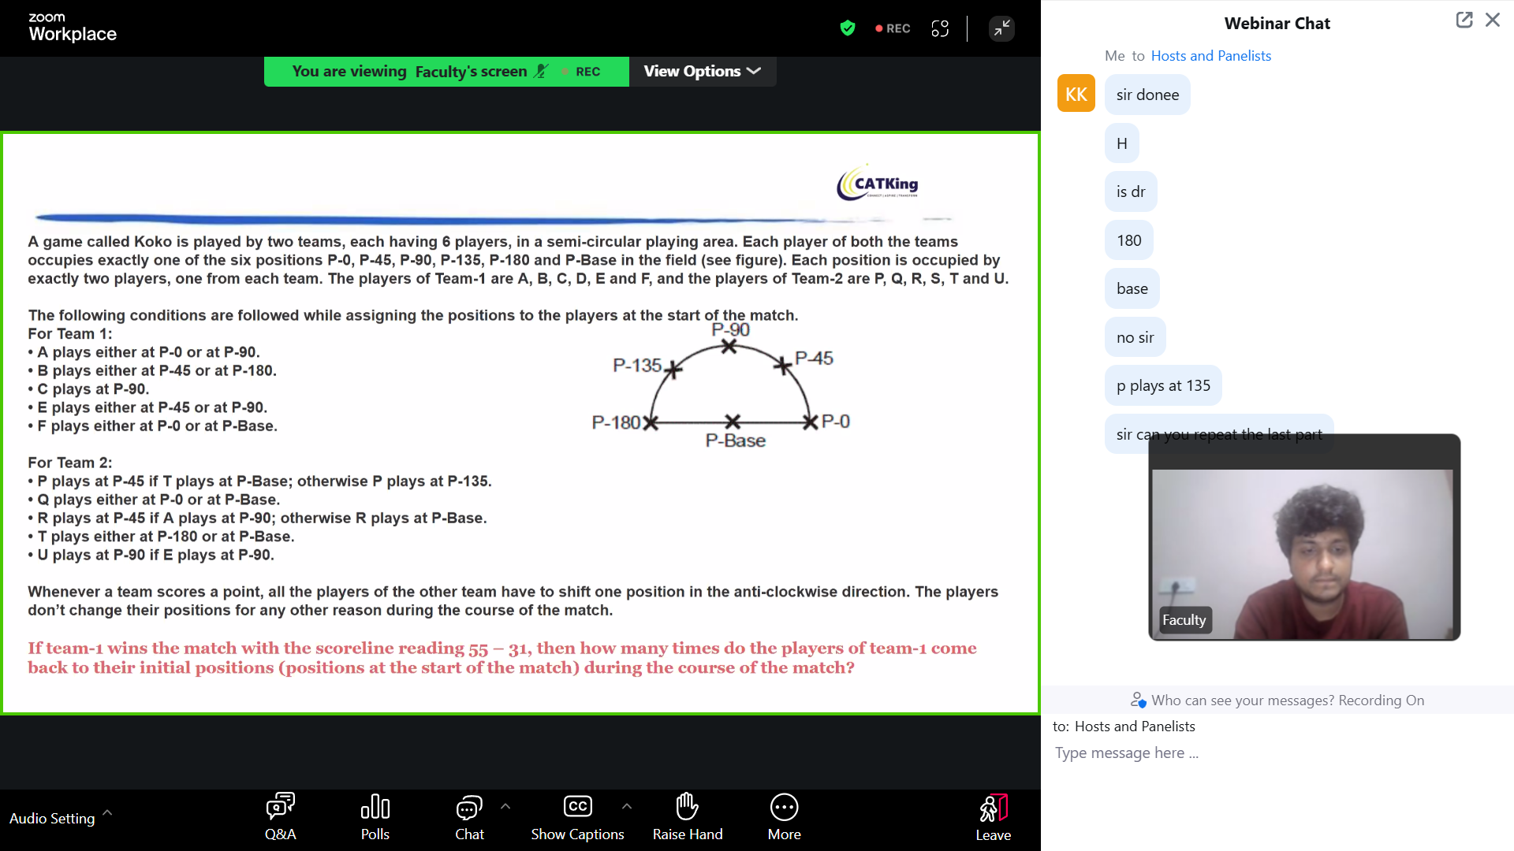Select the 'p plays at 135' message
Image resolution: width=1514 pixels, height=851 pixels.
point(1163,385)
